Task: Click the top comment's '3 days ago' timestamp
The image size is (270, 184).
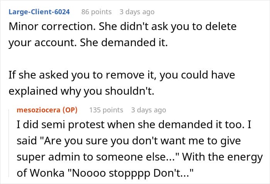Action: (x=137, y=12)
